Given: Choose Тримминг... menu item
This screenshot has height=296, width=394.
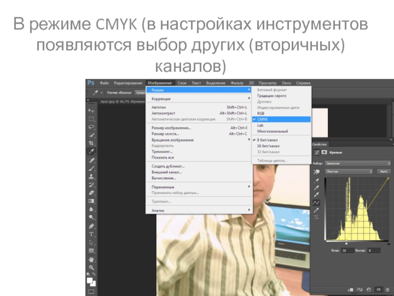Looking at the screenshot, I should [x=199, y=151].
